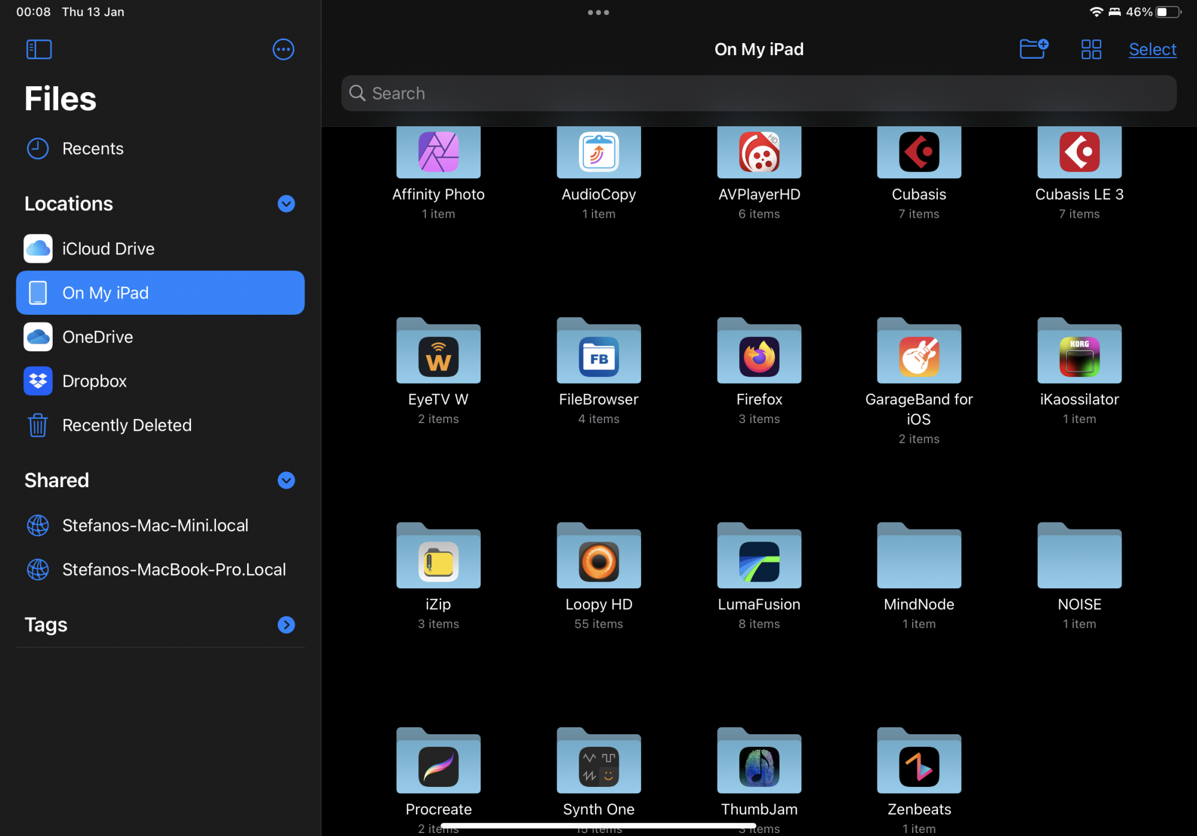Toggle the sidebar visibility icon
The width and height of the screenshot is (1197, 836).
[39, 49]
